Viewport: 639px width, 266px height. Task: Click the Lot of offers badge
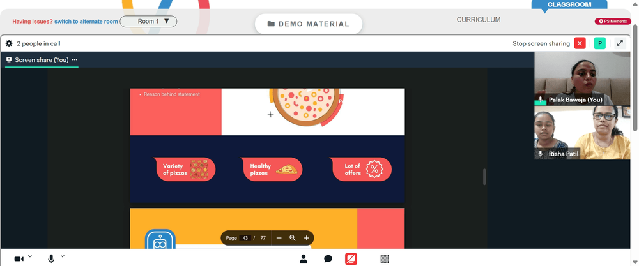[360, 169]
